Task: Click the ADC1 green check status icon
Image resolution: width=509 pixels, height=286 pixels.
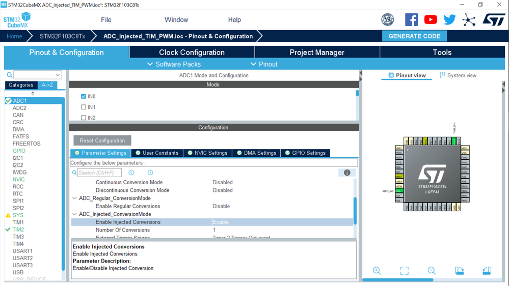Action: coord(9,101)
